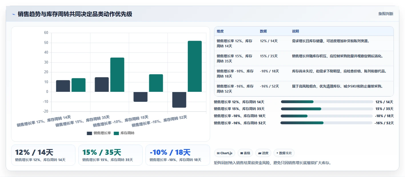Click the 数据卡片 chip icon
405x177 pixels.
point(278,153)
